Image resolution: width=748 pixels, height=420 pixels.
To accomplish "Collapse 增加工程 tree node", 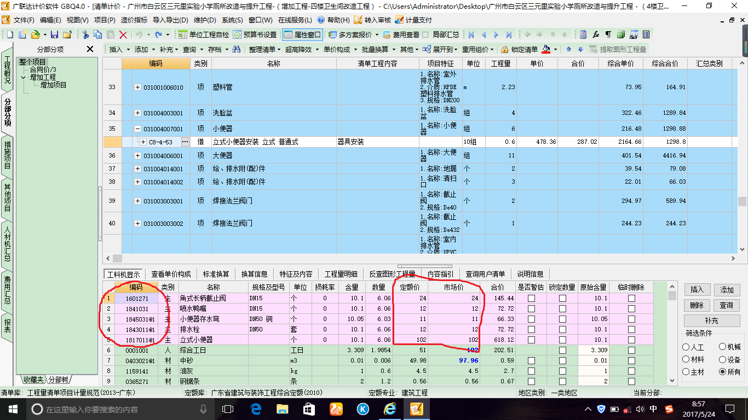I will [24, 77].
